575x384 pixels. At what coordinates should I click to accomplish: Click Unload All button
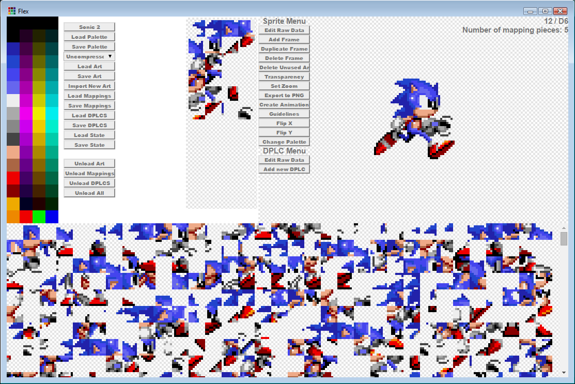[x=89, y=193]
